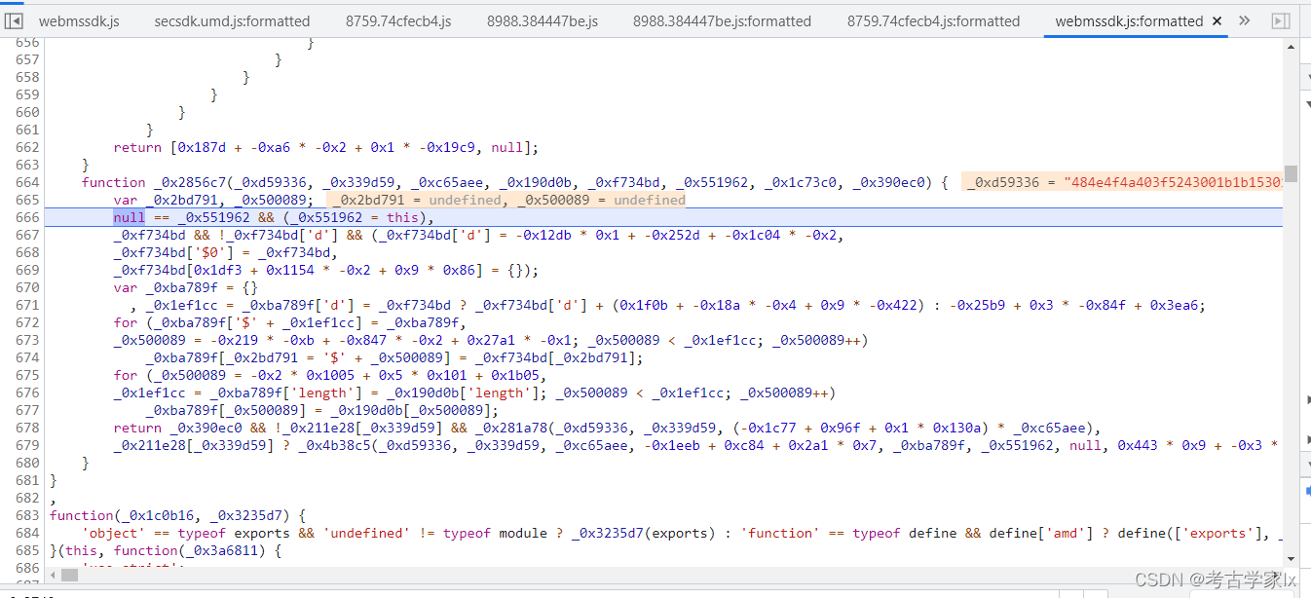Screen dimensions: 1311x598
Task: Click function name _0x2856c7 on line 664
Action: pos(193,182)
